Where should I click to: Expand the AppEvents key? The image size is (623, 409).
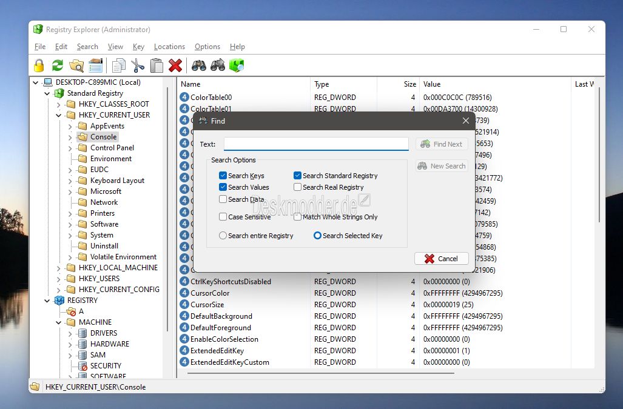click(x=70, y=126)
